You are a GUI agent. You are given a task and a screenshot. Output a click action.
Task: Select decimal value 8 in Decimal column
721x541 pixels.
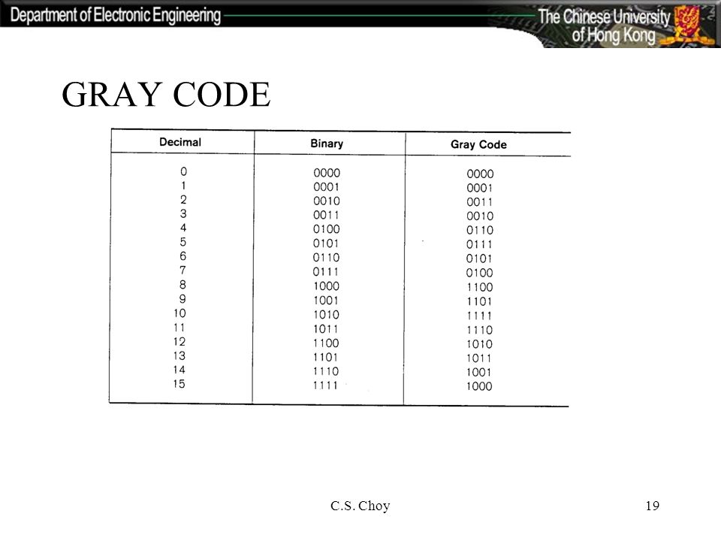coord(183,285)
